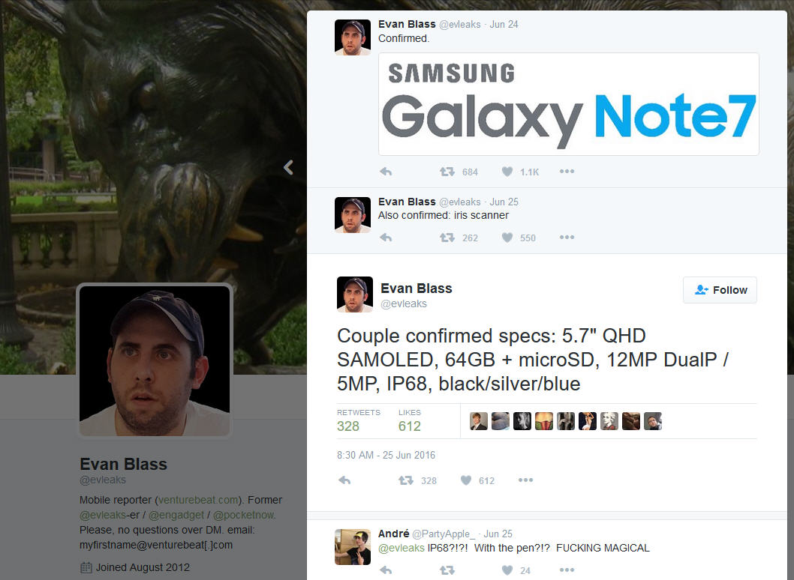Reply to the main confirmed specs tweet
This screenshot has height=580, width=794.
(344, 480)
